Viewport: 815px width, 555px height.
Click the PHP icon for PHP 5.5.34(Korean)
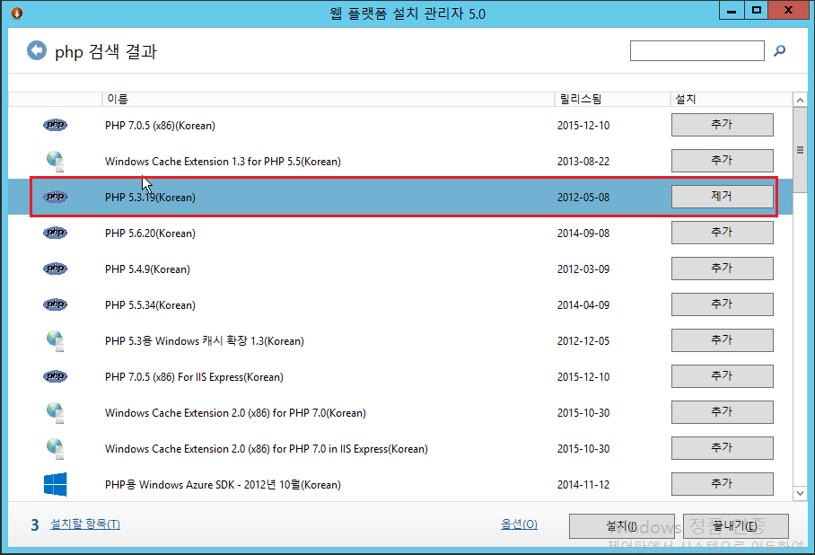(x=55, y=304)
